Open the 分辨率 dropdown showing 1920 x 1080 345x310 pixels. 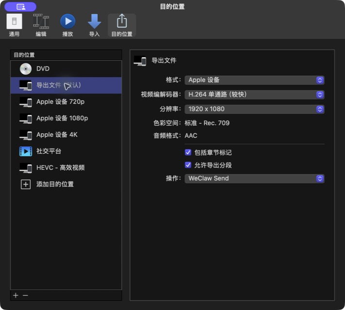[254, 109]
